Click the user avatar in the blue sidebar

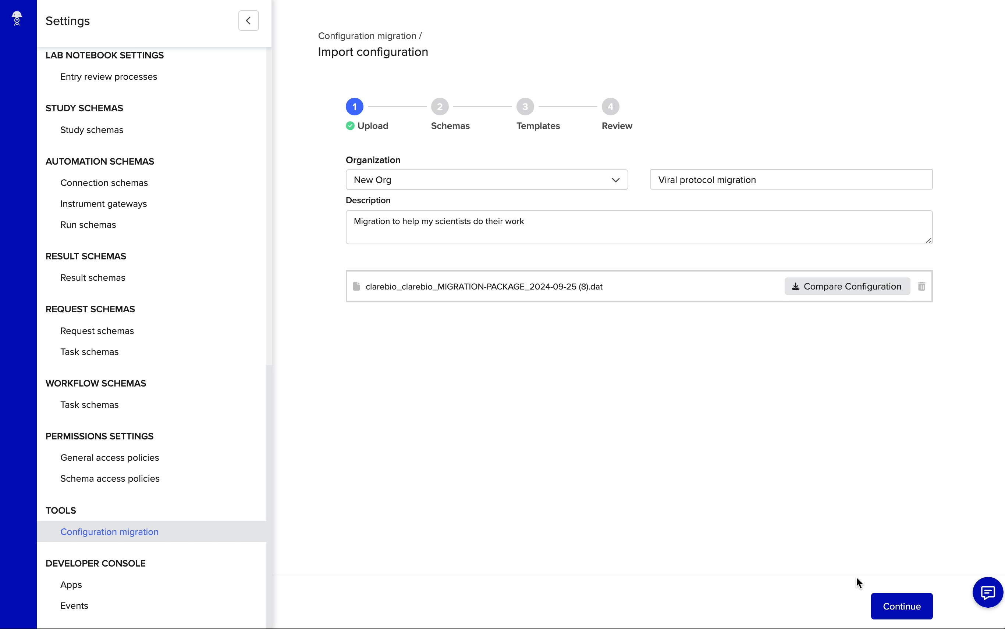click(17, 18)
